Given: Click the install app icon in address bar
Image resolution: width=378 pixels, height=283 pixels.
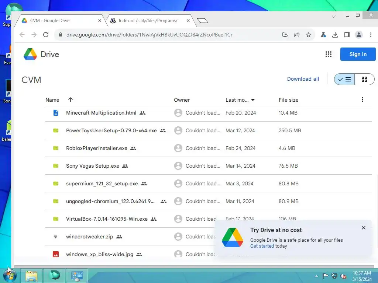Looking at the screenshot, I should point(285,35).
